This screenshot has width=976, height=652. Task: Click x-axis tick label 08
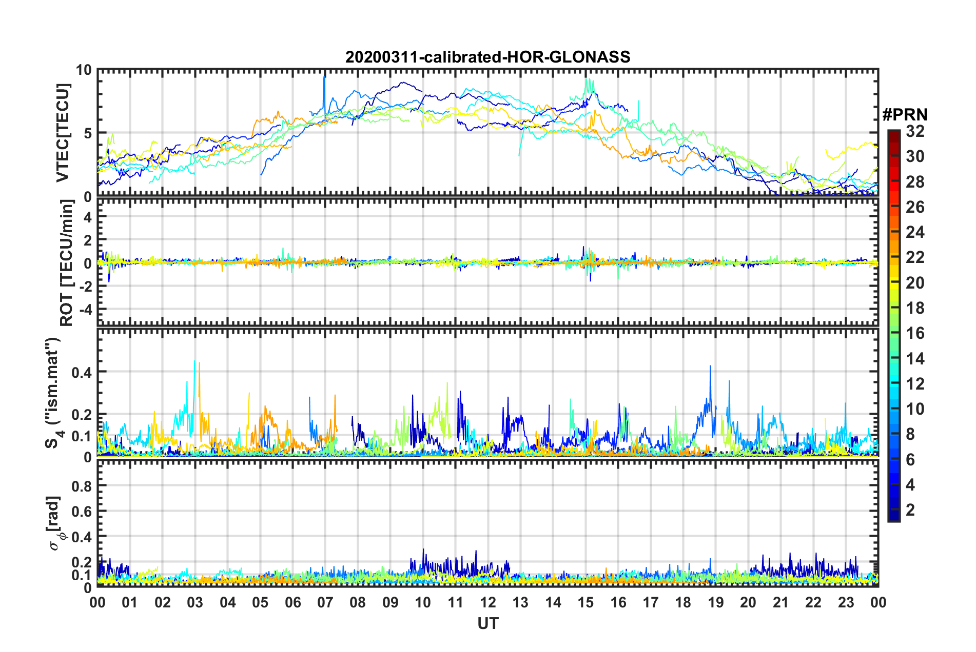358,602
